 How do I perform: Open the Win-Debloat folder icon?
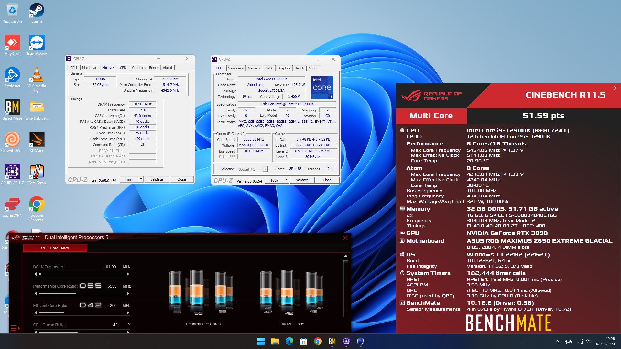coord(37,110)
